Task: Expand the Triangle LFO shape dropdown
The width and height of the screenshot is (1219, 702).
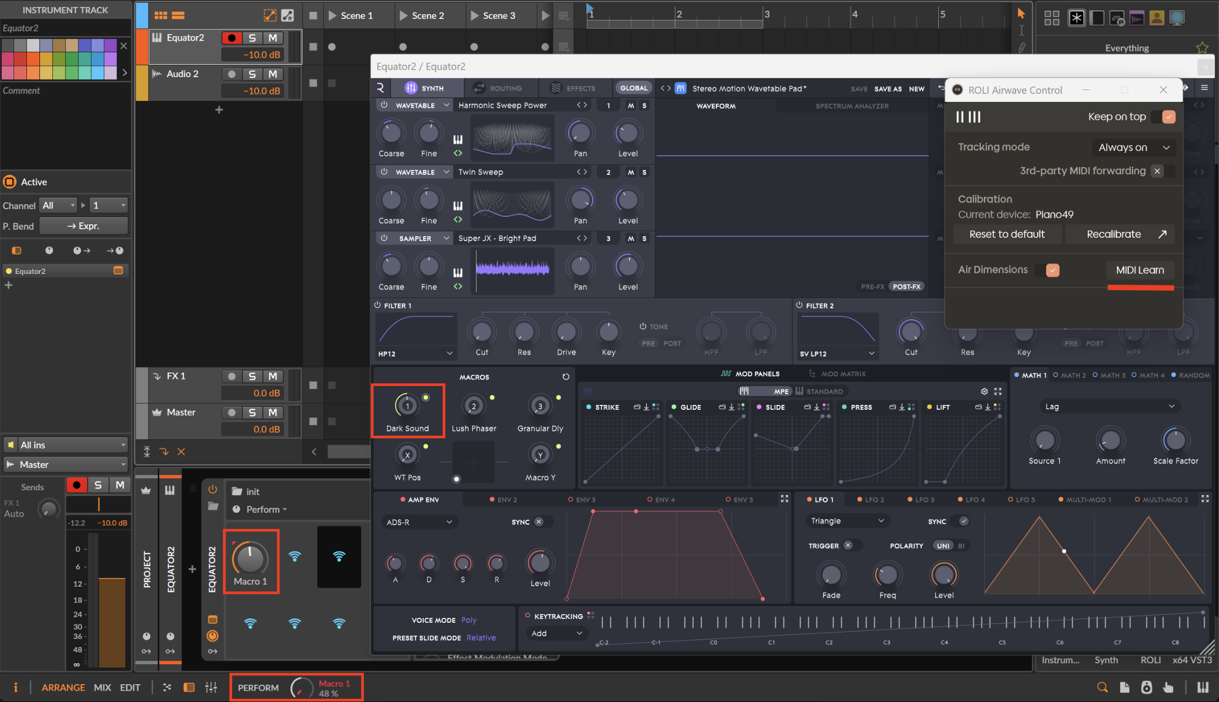Action: tap(846, 521)
